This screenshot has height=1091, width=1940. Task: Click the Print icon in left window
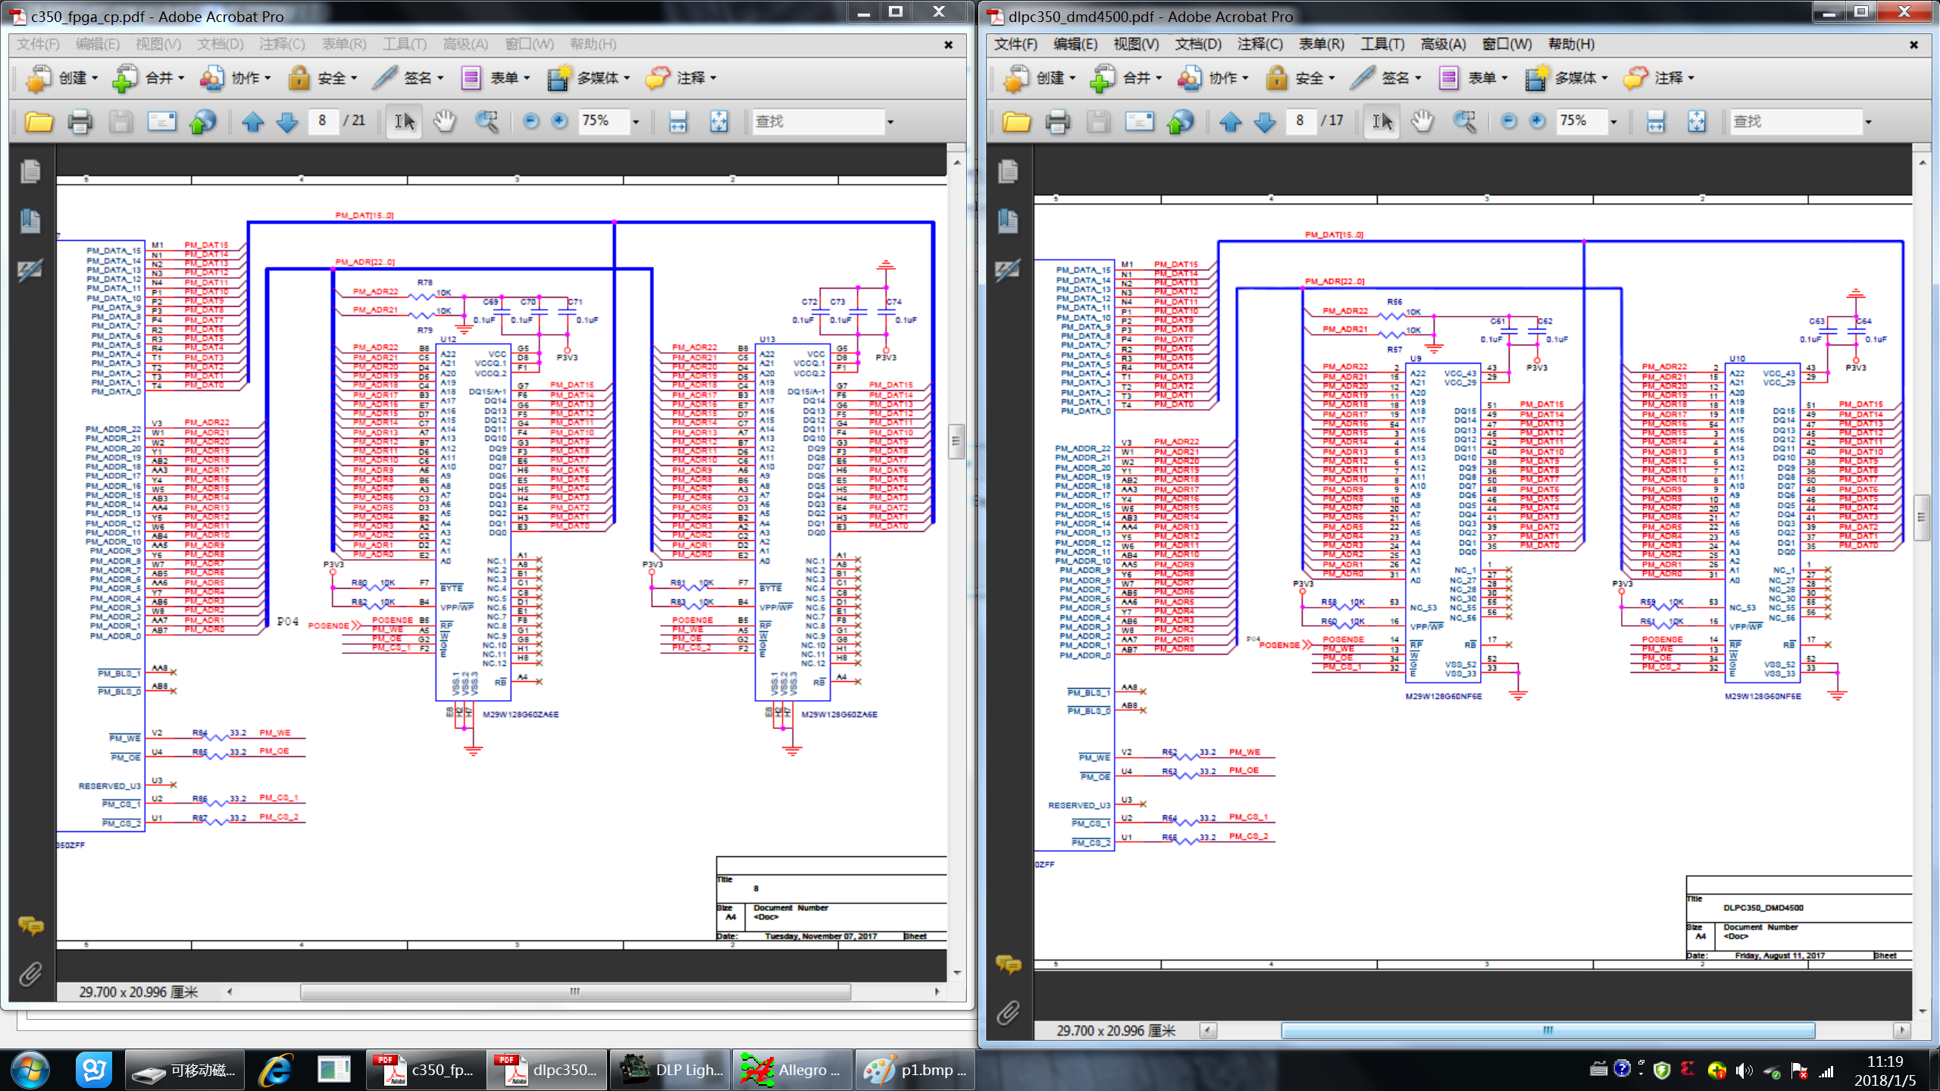80,121
